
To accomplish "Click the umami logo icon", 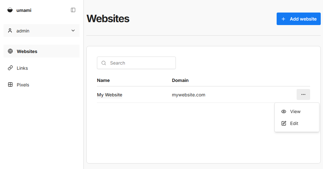I will [x=10, y=10].
